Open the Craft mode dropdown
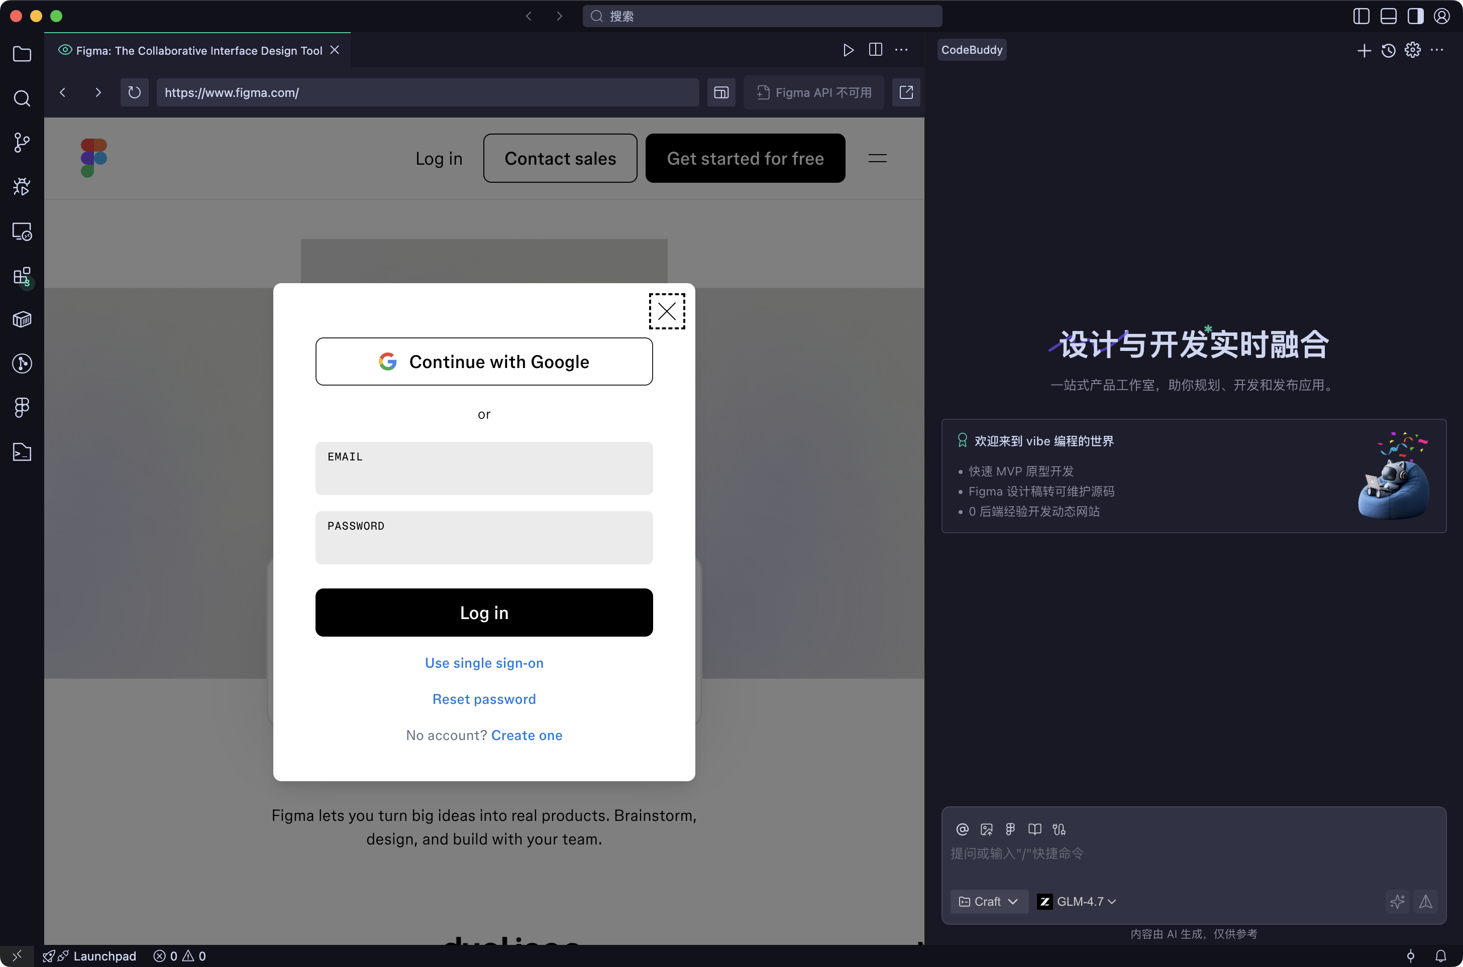Screen dimensions: 1463x967 coord(989,901)
